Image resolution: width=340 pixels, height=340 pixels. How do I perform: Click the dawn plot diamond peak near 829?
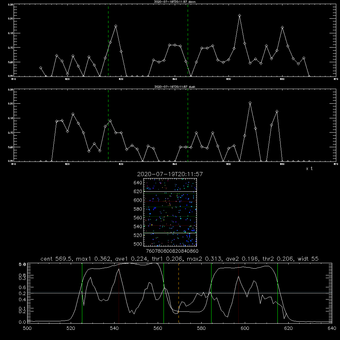pos(116,26)
